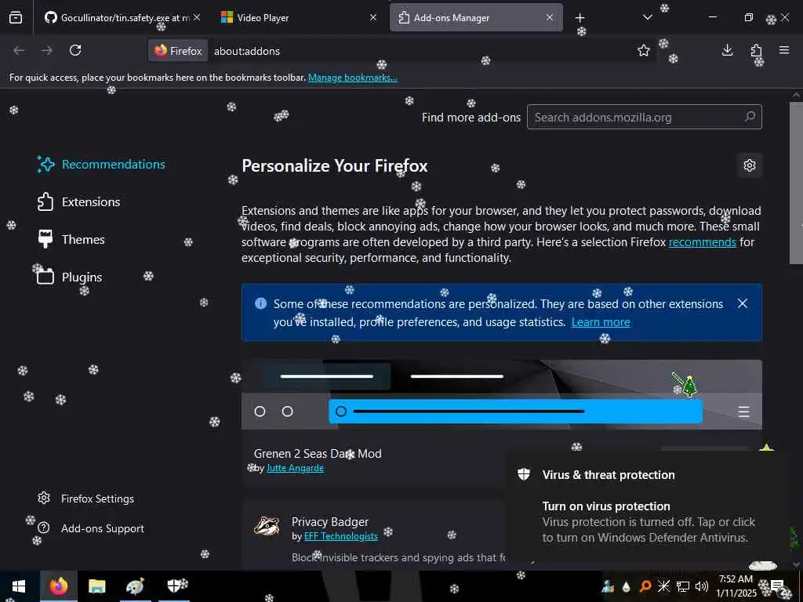The height and width of the screenshot is (602, 803).
Task: Follow the recommends link in description
Action: coord(702,242)
